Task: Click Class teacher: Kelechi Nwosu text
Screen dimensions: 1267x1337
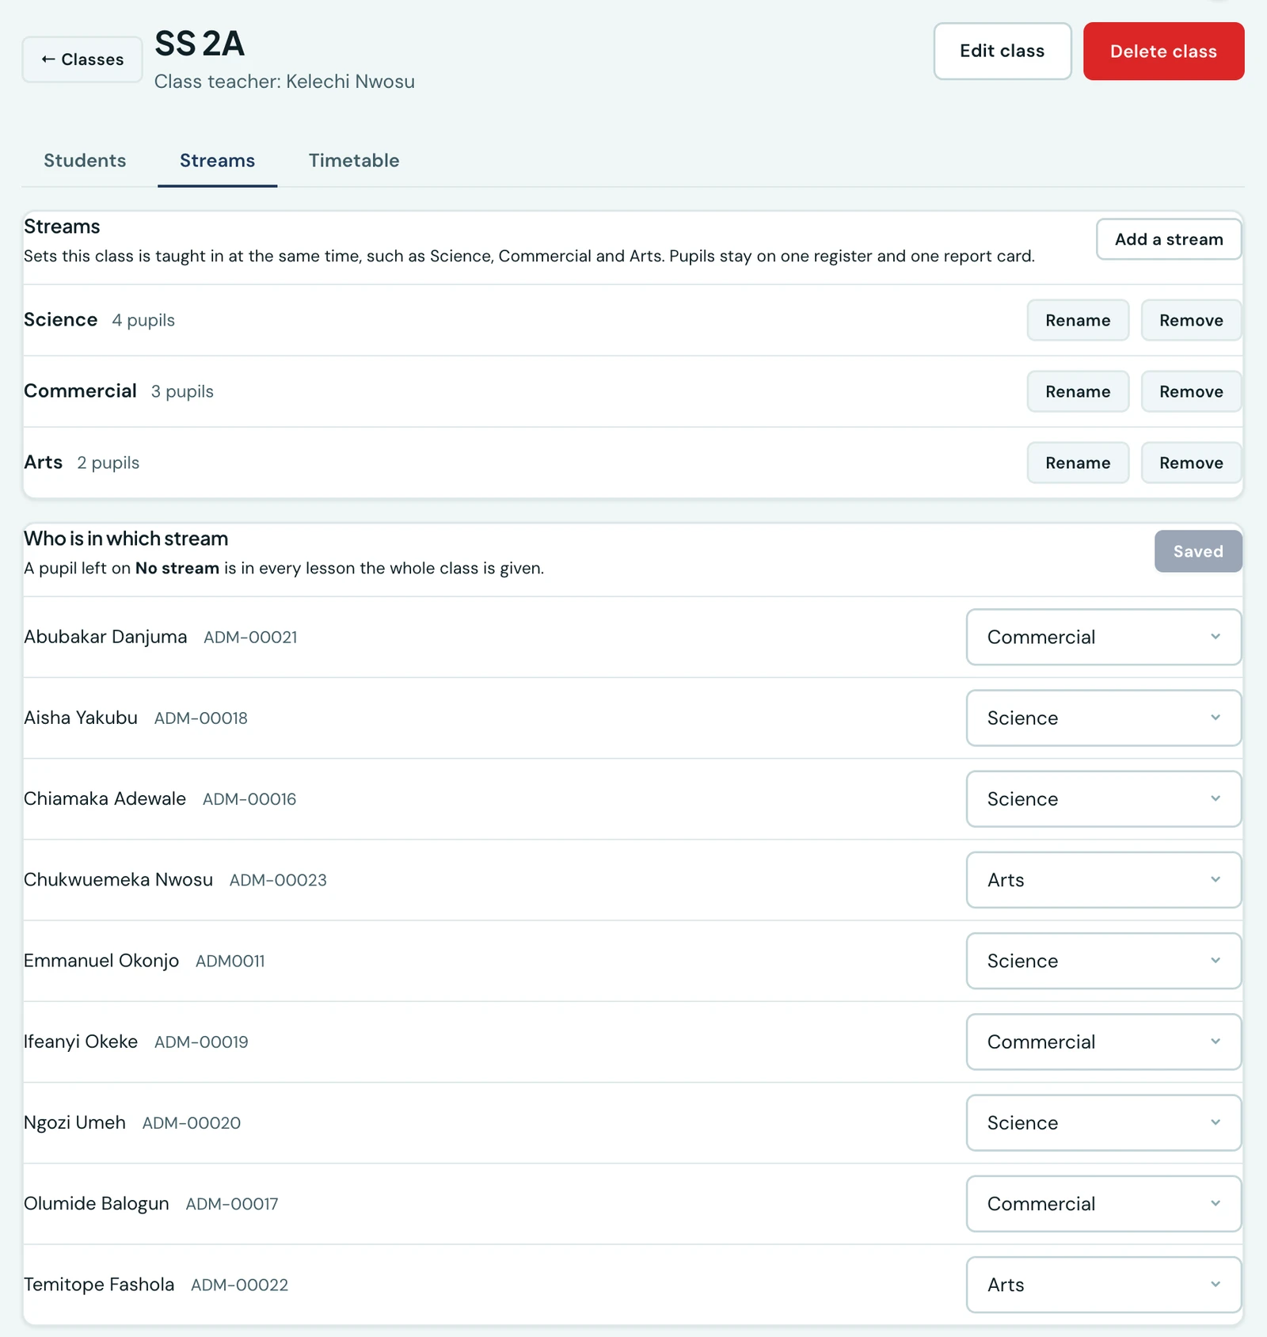Action: point(284,82)
